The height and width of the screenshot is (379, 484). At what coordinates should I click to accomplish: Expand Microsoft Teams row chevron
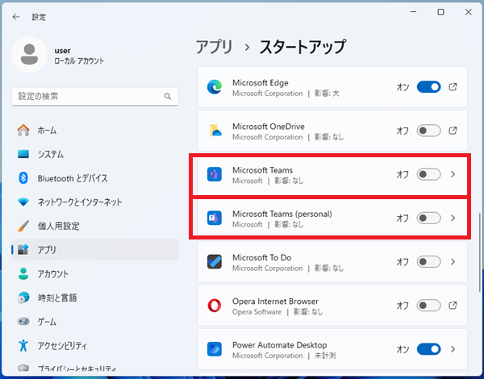click(x=453, y=174)
